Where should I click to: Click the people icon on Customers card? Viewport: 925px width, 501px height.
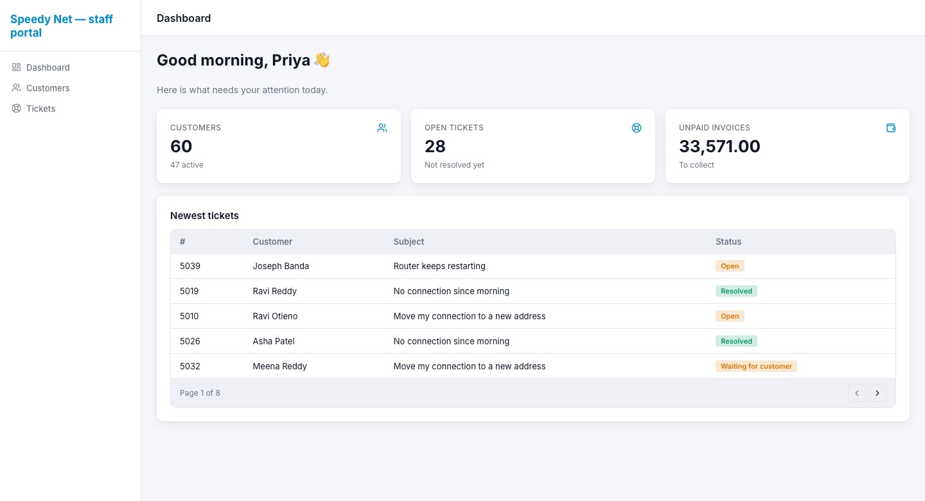tap(382, 128)
